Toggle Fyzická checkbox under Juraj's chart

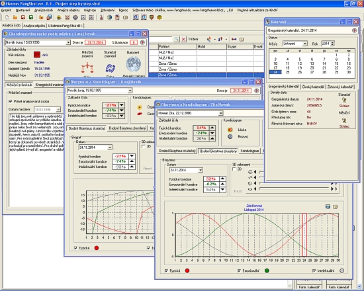(75, 248)
